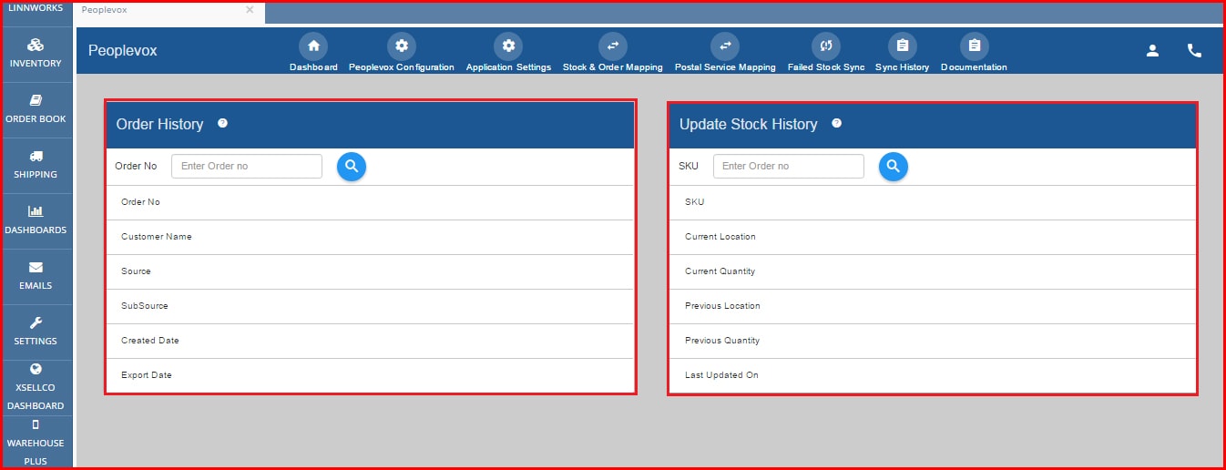
Task: Click the Customer Name row
Action: 370,237
